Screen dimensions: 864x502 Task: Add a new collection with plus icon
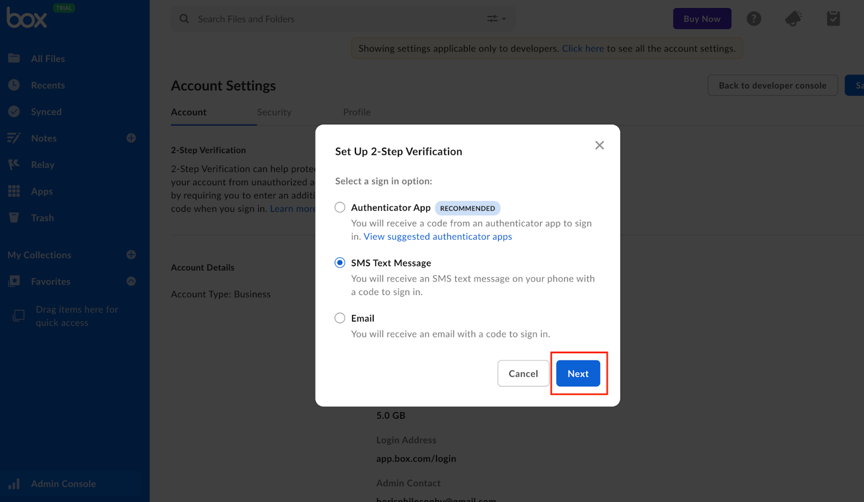click(x=131, y=255)
